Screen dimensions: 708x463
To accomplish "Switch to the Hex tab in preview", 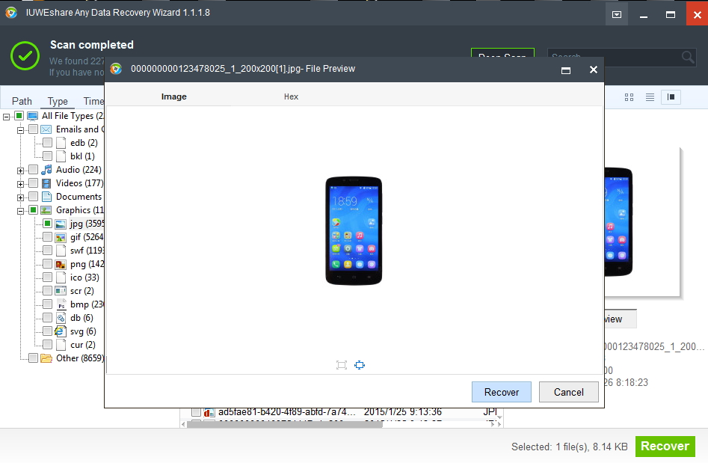I will pyautogui.click(x=291, y=96).
